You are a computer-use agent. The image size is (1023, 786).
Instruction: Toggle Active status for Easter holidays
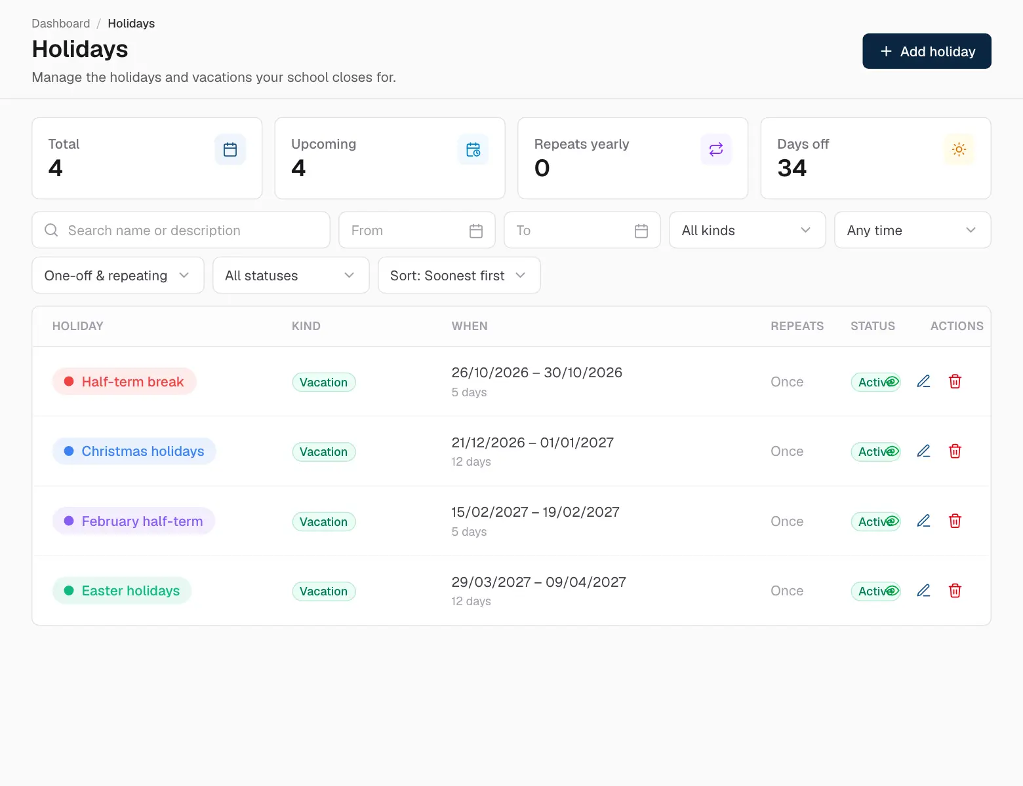pos(875,591)
